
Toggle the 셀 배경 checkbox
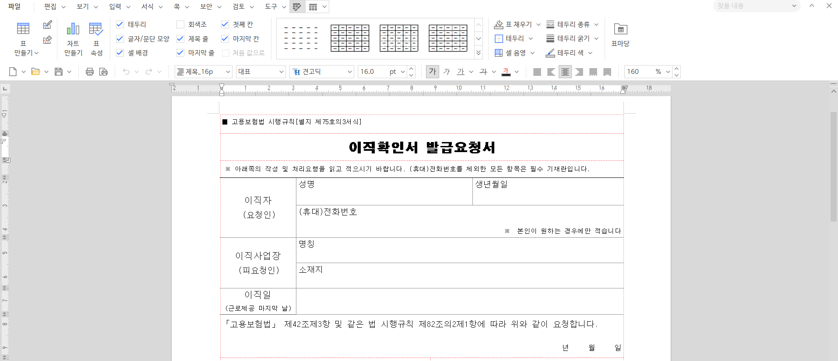(120, 53)
